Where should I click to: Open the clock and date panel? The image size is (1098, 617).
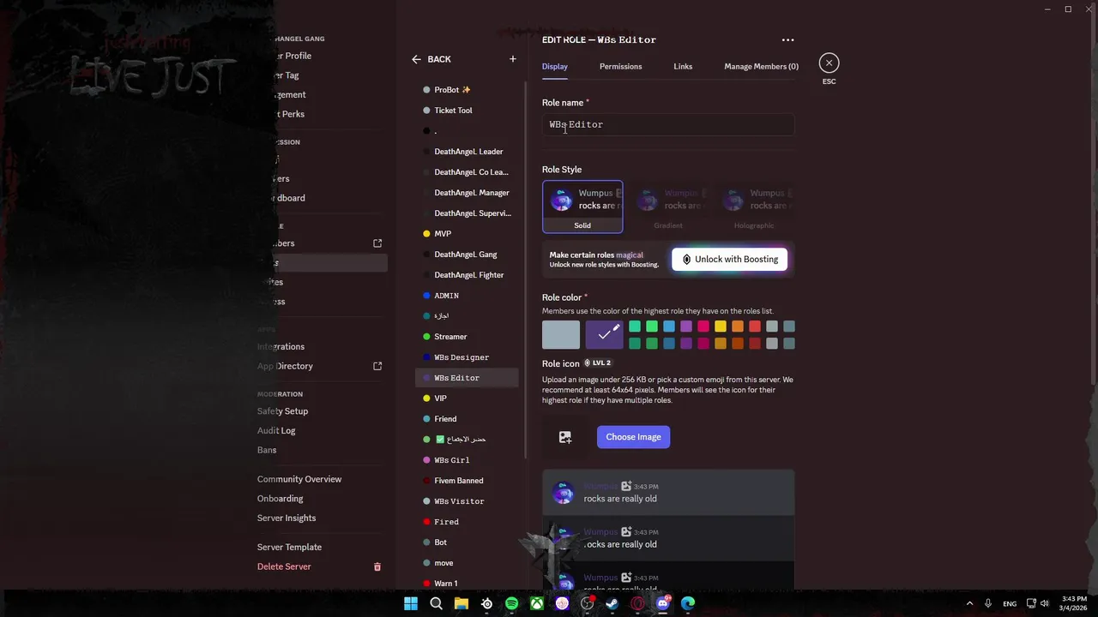[1074, 603]
